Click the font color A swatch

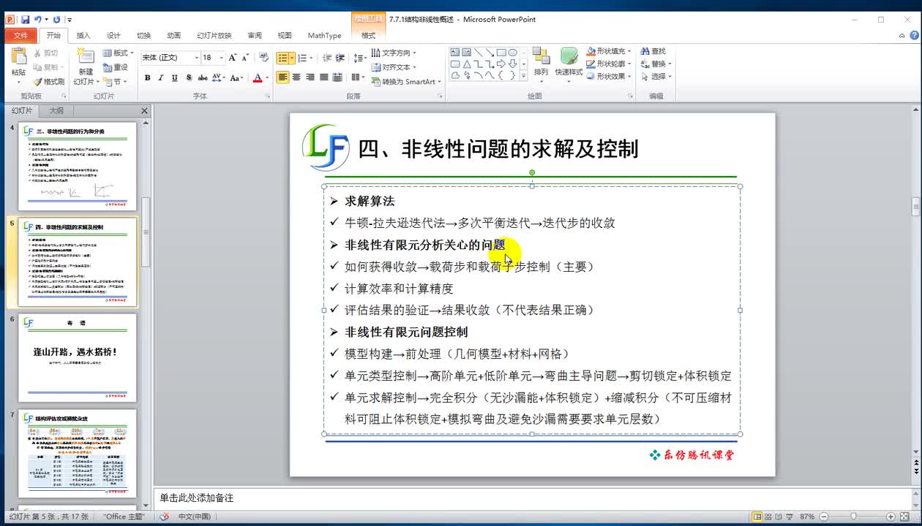coord(257,77)
